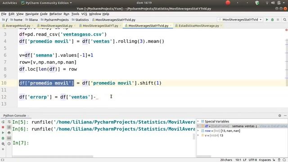Image resolution: width=288 pixels, height=162 pixels.
Task: Open Search Everywhere magnifier icon
Action: point(285,20)
